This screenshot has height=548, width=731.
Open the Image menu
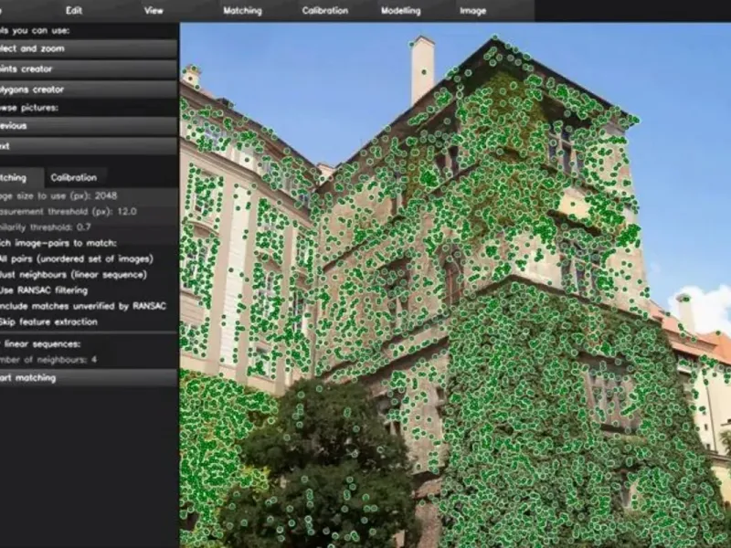point(472,11)
